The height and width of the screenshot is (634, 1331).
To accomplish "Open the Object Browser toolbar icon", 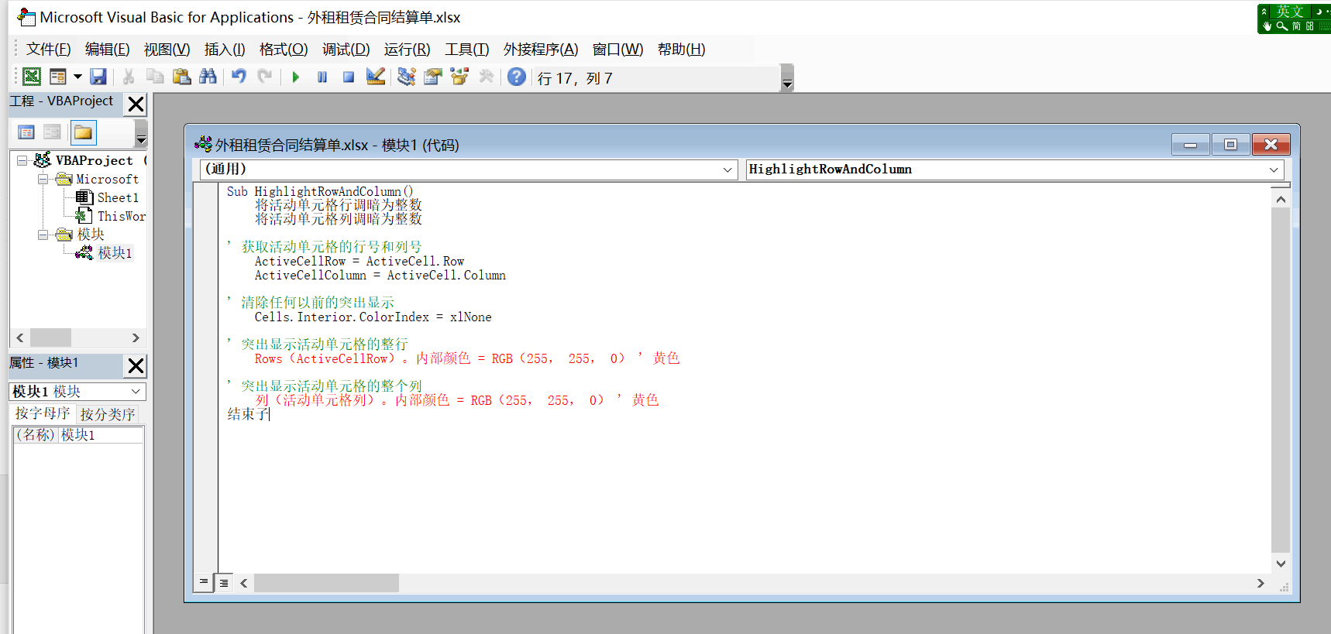I will coord(459,77).
